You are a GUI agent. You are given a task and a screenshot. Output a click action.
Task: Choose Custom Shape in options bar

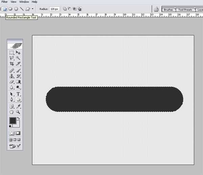(x=28, y=9)
